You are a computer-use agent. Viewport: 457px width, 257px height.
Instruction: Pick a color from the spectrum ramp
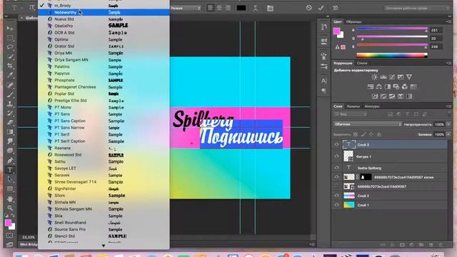click(392, 56)
